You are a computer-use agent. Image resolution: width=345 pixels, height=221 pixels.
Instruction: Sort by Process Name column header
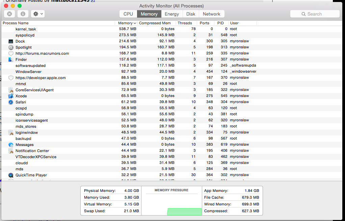(x=58, y=23)
